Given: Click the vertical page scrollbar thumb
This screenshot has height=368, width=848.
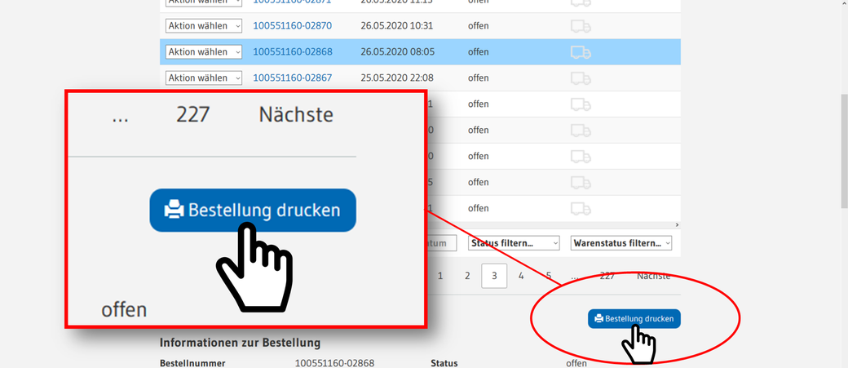Looking at the screenshot, I should coord(844,150).
